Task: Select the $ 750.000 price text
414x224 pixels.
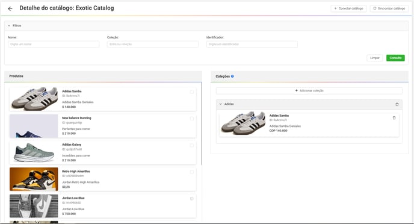Action: pyautogui.click(x=69, y=214)
